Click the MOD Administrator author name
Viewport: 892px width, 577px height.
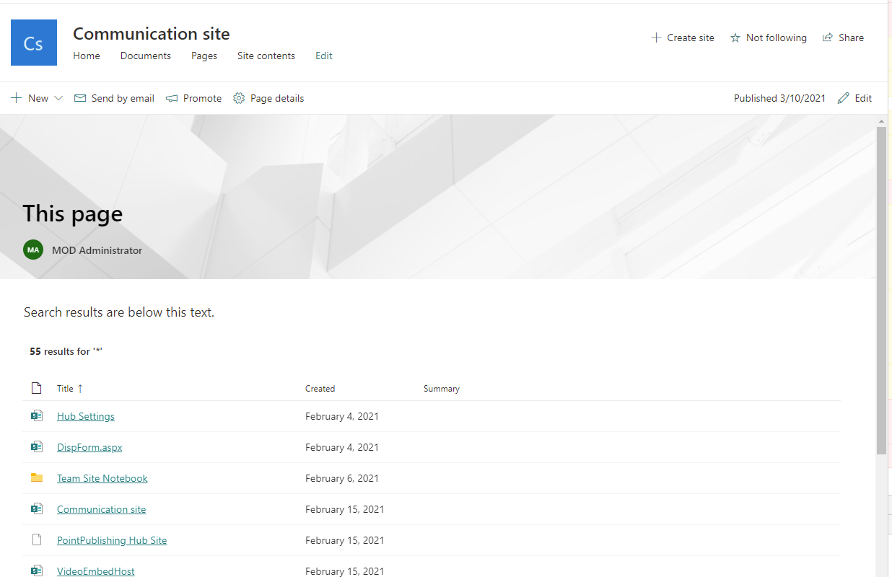[x=97, y=250]
